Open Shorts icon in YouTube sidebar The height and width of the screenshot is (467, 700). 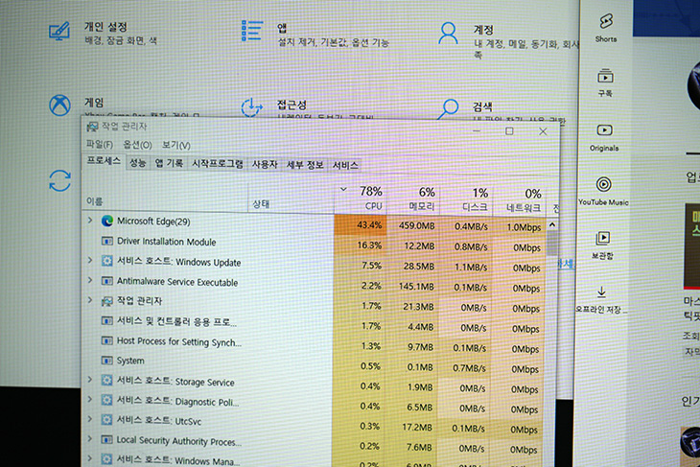coord(606,21)
